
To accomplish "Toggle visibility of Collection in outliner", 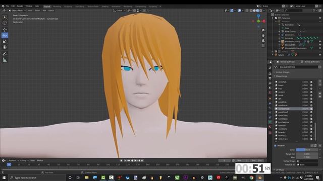I will 320,18.
